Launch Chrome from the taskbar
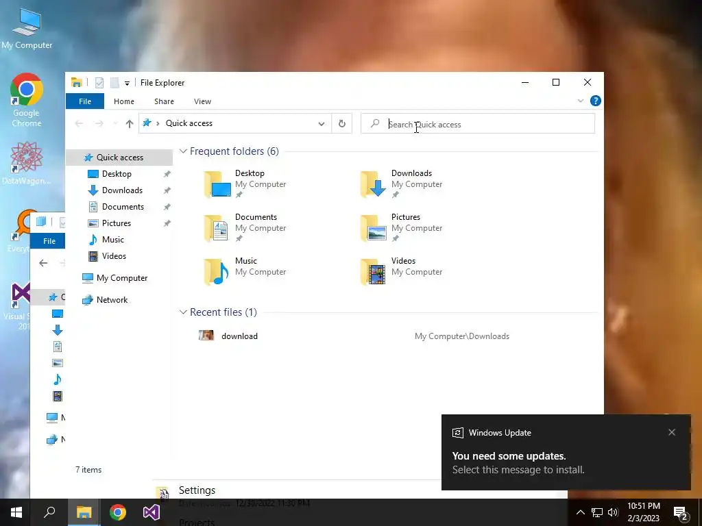 point(118,512)
